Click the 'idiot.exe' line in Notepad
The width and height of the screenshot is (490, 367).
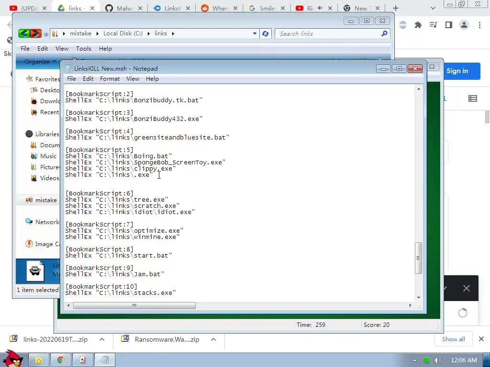(130, 212)
